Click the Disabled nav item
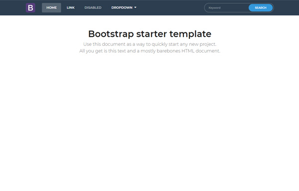The width and height of the screenshot is (299, 191). [93, 7]
